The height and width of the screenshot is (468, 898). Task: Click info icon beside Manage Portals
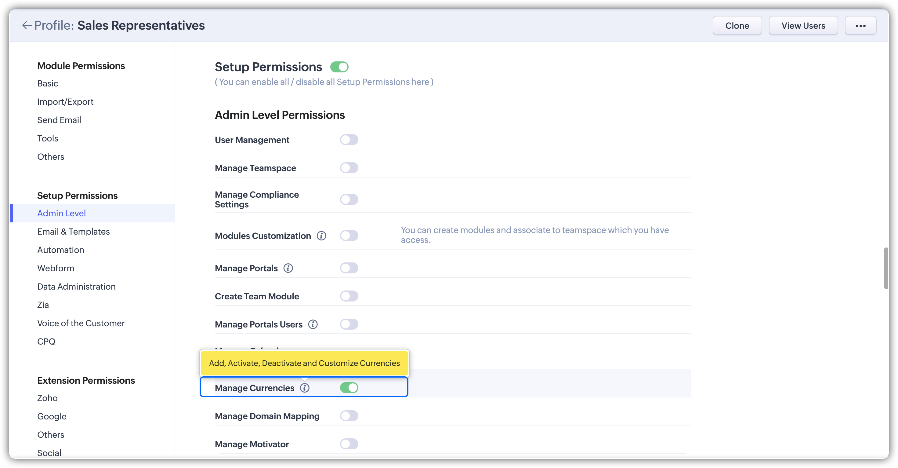pos(288,269)
